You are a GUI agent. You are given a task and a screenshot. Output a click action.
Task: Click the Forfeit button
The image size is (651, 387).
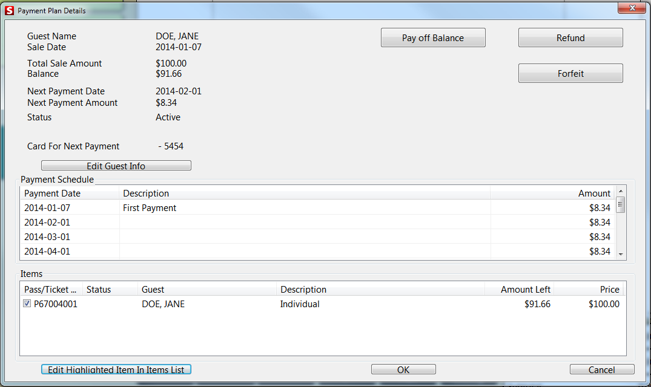(x=570, y=74)
